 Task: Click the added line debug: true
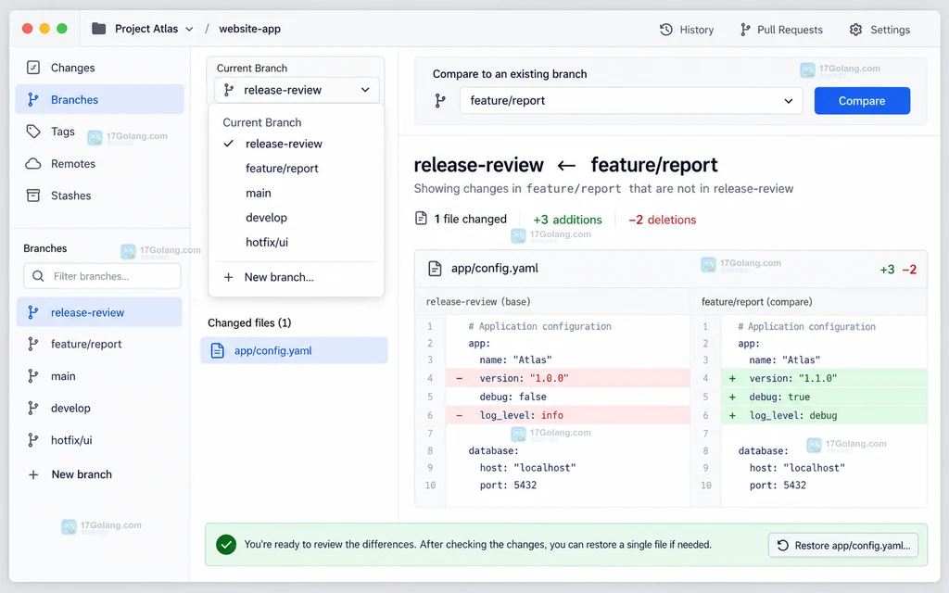click(x=824, y=397)
